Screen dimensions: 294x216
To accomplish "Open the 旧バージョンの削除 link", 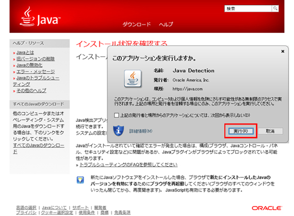I will pos(36,59).
